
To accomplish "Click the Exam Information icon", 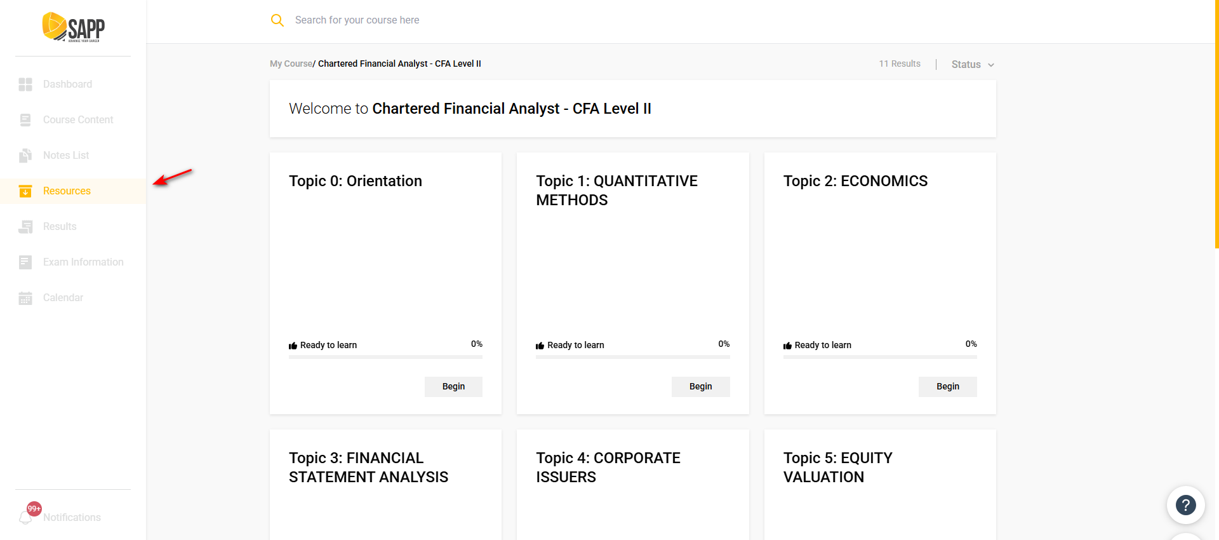I will pyautogui.click(x=25, y=262).
